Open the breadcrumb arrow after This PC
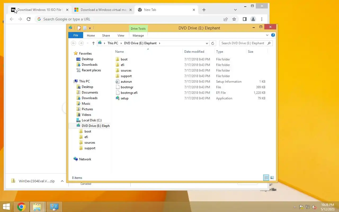 pyautogui.click(x=121, y=43)
